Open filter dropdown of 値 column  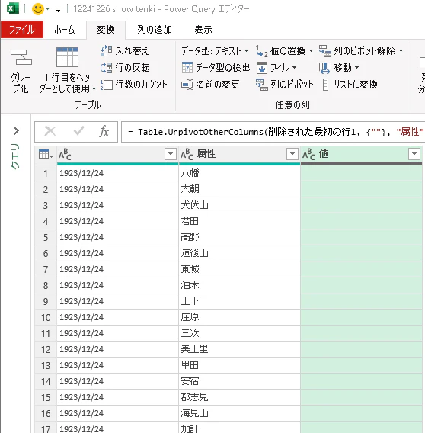pyautogui.click(x=414, y=154)
